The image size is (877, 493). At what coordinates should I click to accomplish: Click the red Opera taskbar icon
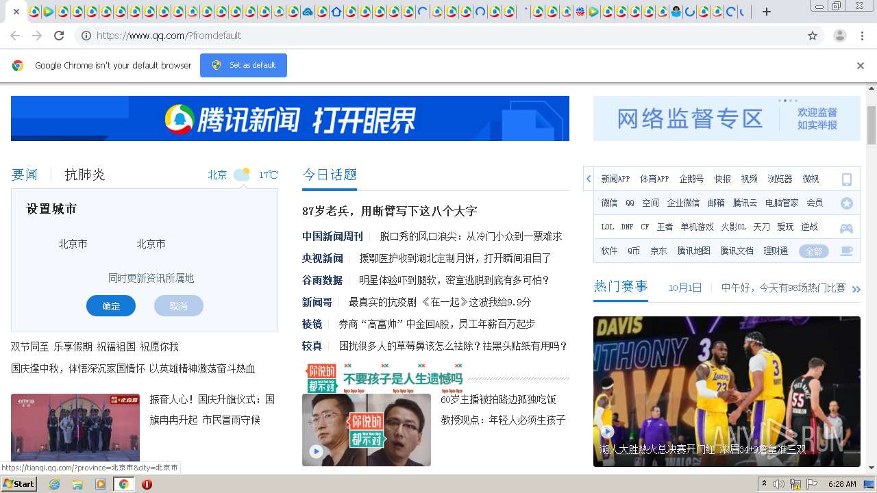coord(147,484)
